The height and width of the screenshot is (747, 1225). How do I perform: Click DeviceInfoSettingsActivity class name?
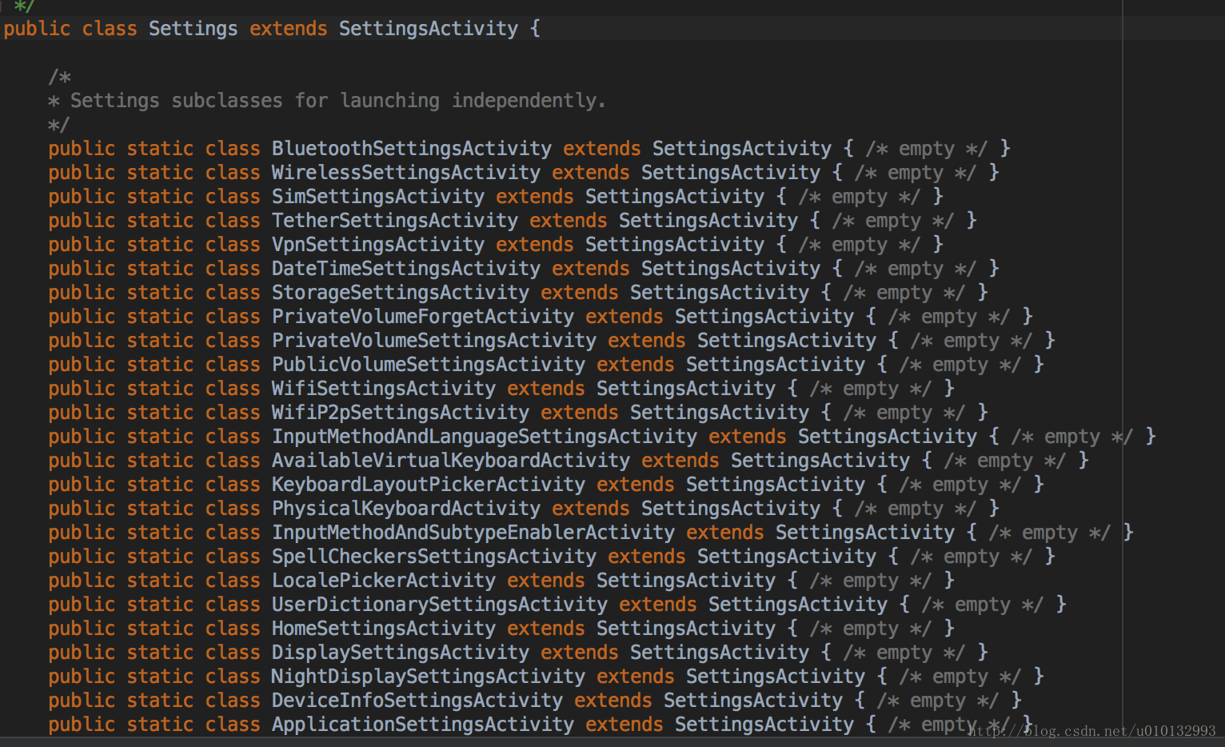coord(417,701)
